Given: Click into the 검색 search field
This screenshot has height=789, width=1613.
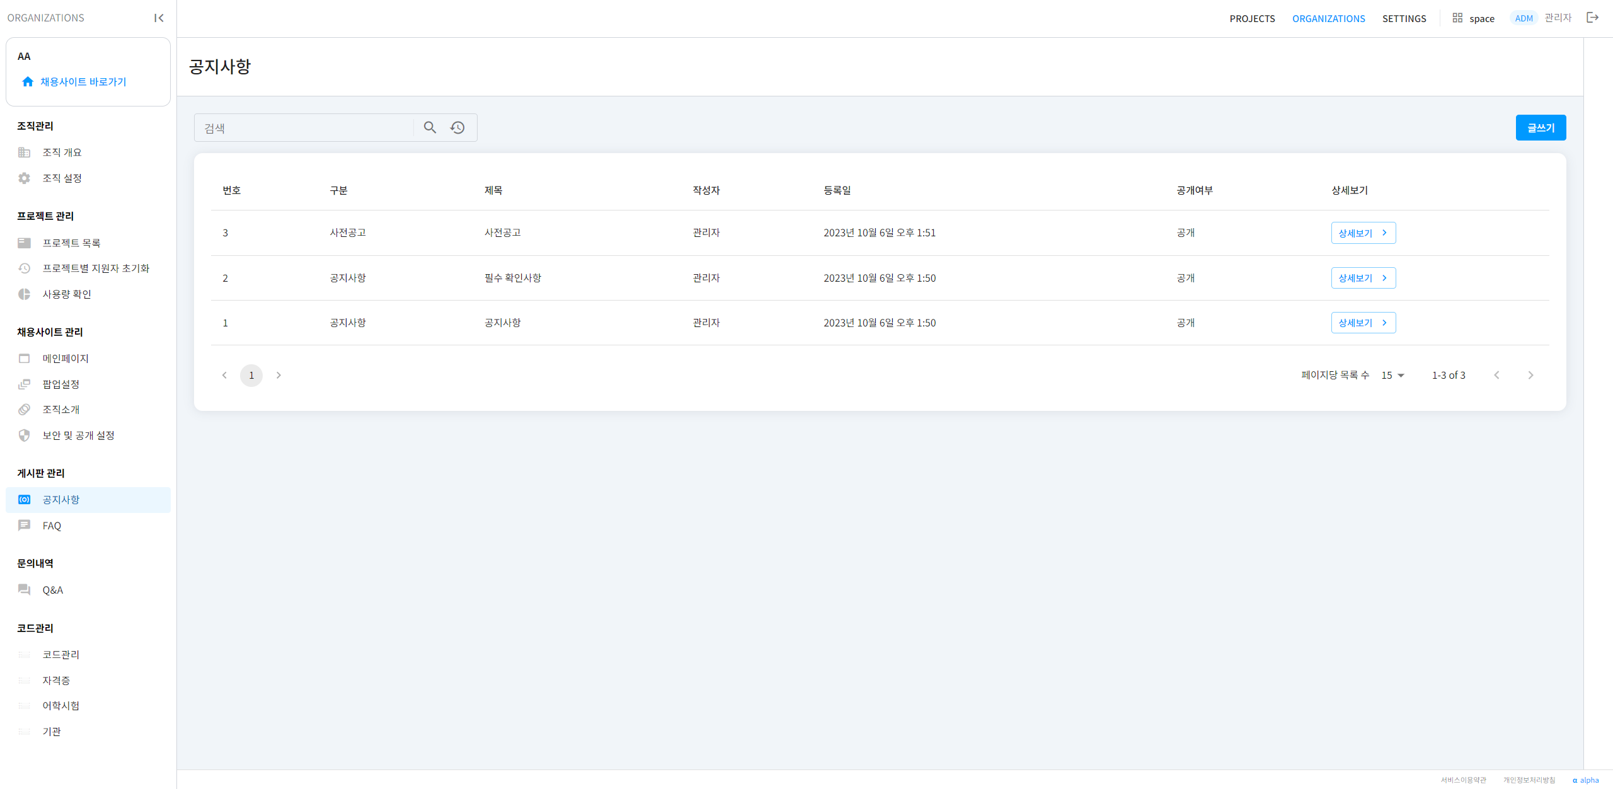Looking at the screenshot, I should click(x=302, y=128).
